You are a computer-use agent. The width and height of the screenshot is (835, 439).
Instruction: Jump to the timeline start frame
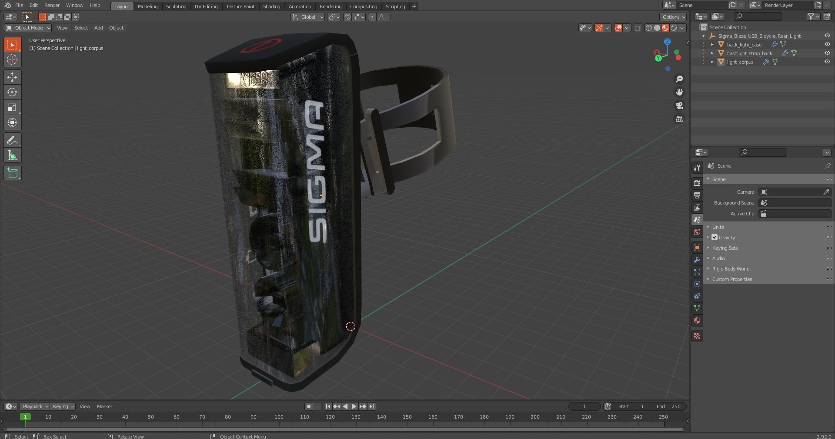point(328,406)
